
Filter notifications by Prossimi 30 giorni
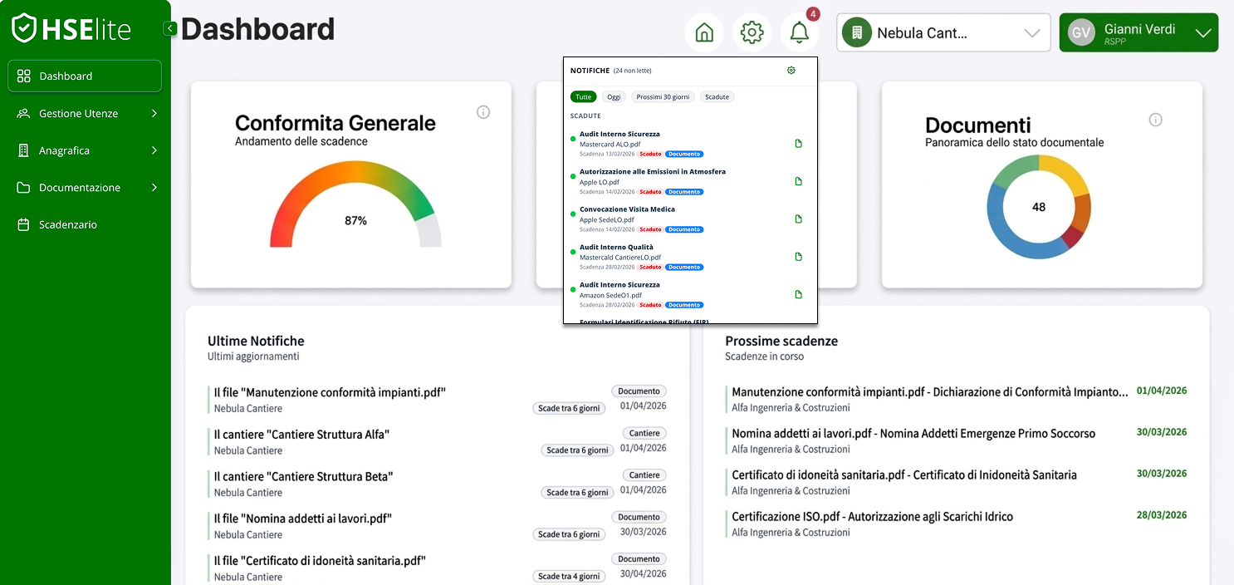[663, 97]
